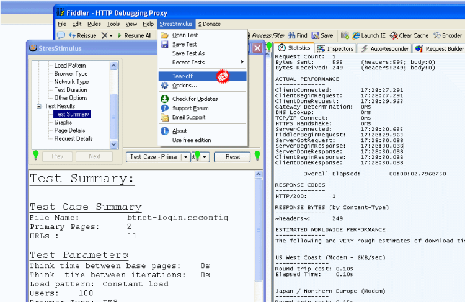Viewport: 465px width, 302px height.
Task: Select Test Duration in the tree
Action: coord(71,90)
